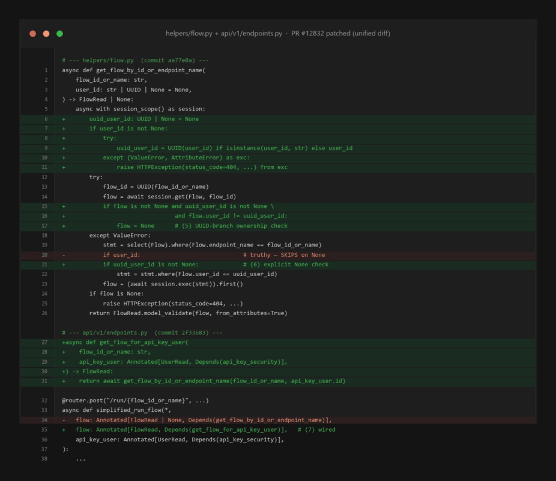Click added line 'uuid_user_id: UUID | None = None'

coord(144,119)
